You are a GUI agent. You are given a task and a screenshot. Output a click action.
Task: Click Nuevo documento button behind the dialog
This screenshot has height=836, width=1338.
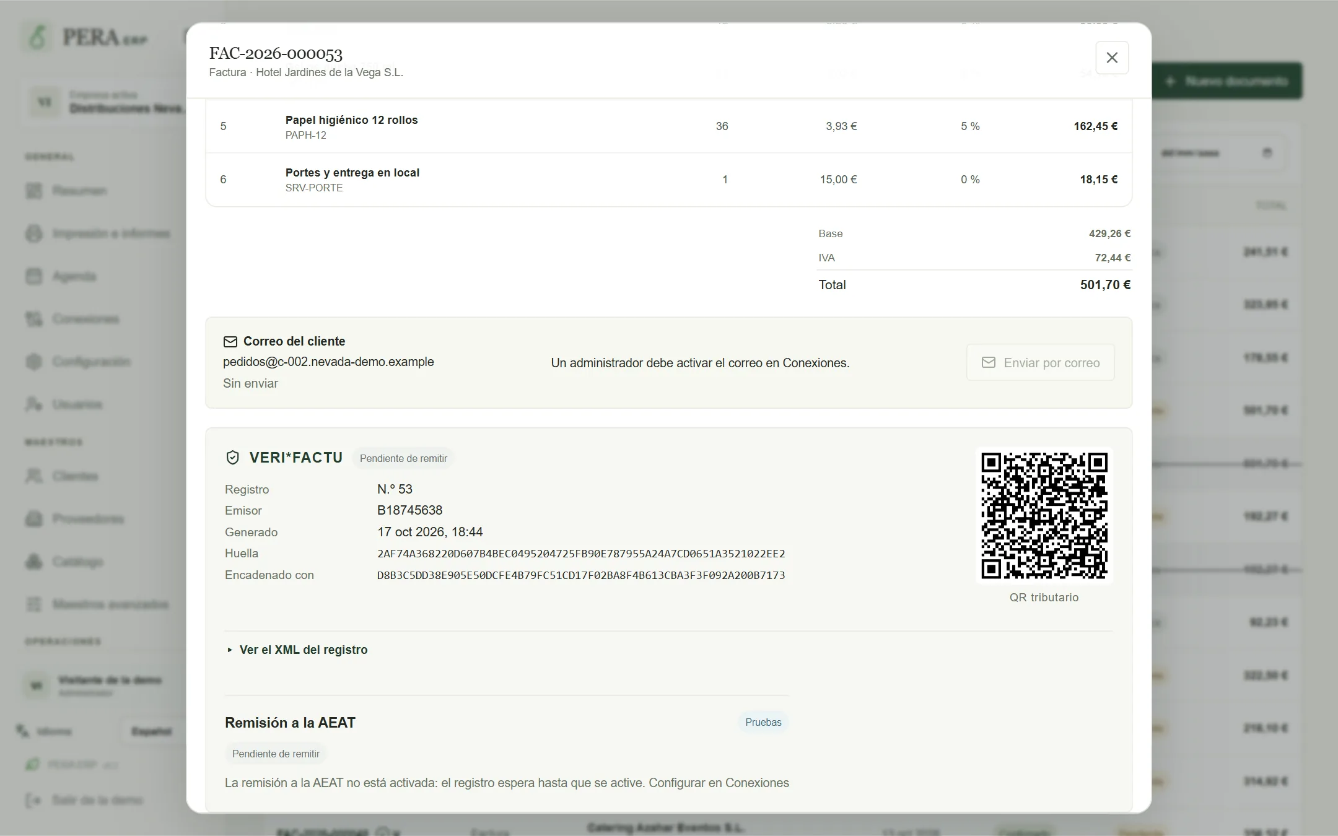click(1227, 81)
